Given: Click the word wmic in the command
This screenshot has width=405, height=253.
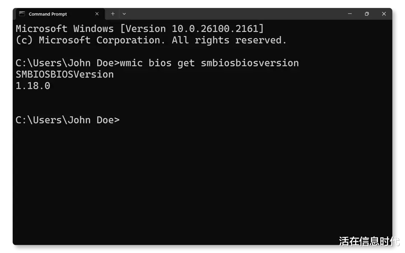Looking at the screenshot, I should pos(131,63).
